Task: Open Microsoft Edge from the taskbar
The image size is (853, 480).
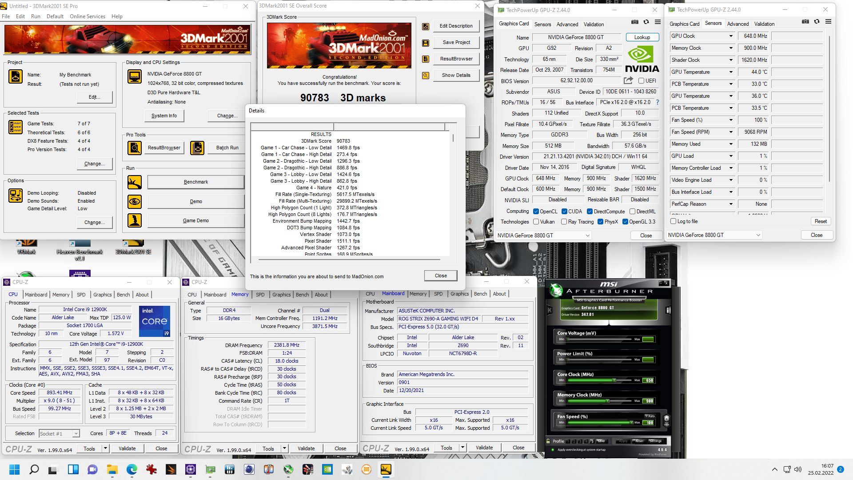Action: click(132, 469)
